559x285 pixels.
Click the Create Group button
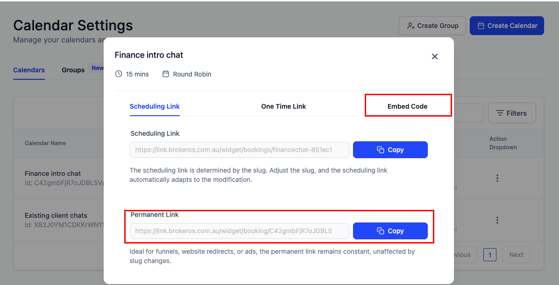[432, 26]
